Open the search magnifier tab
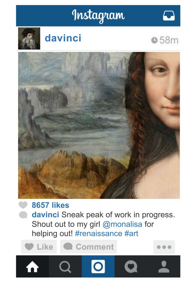195x281 pixels. (65, 266)
